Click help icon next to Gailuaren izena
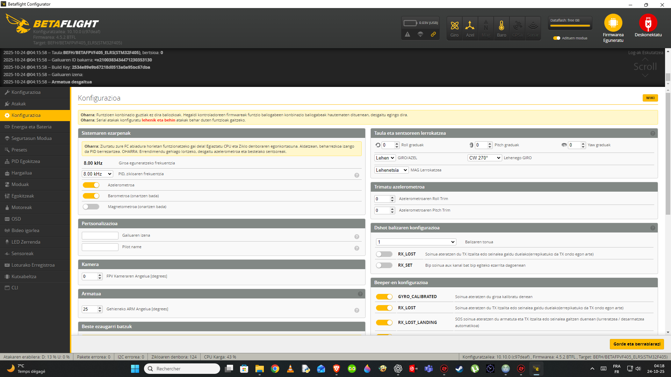 357,237
